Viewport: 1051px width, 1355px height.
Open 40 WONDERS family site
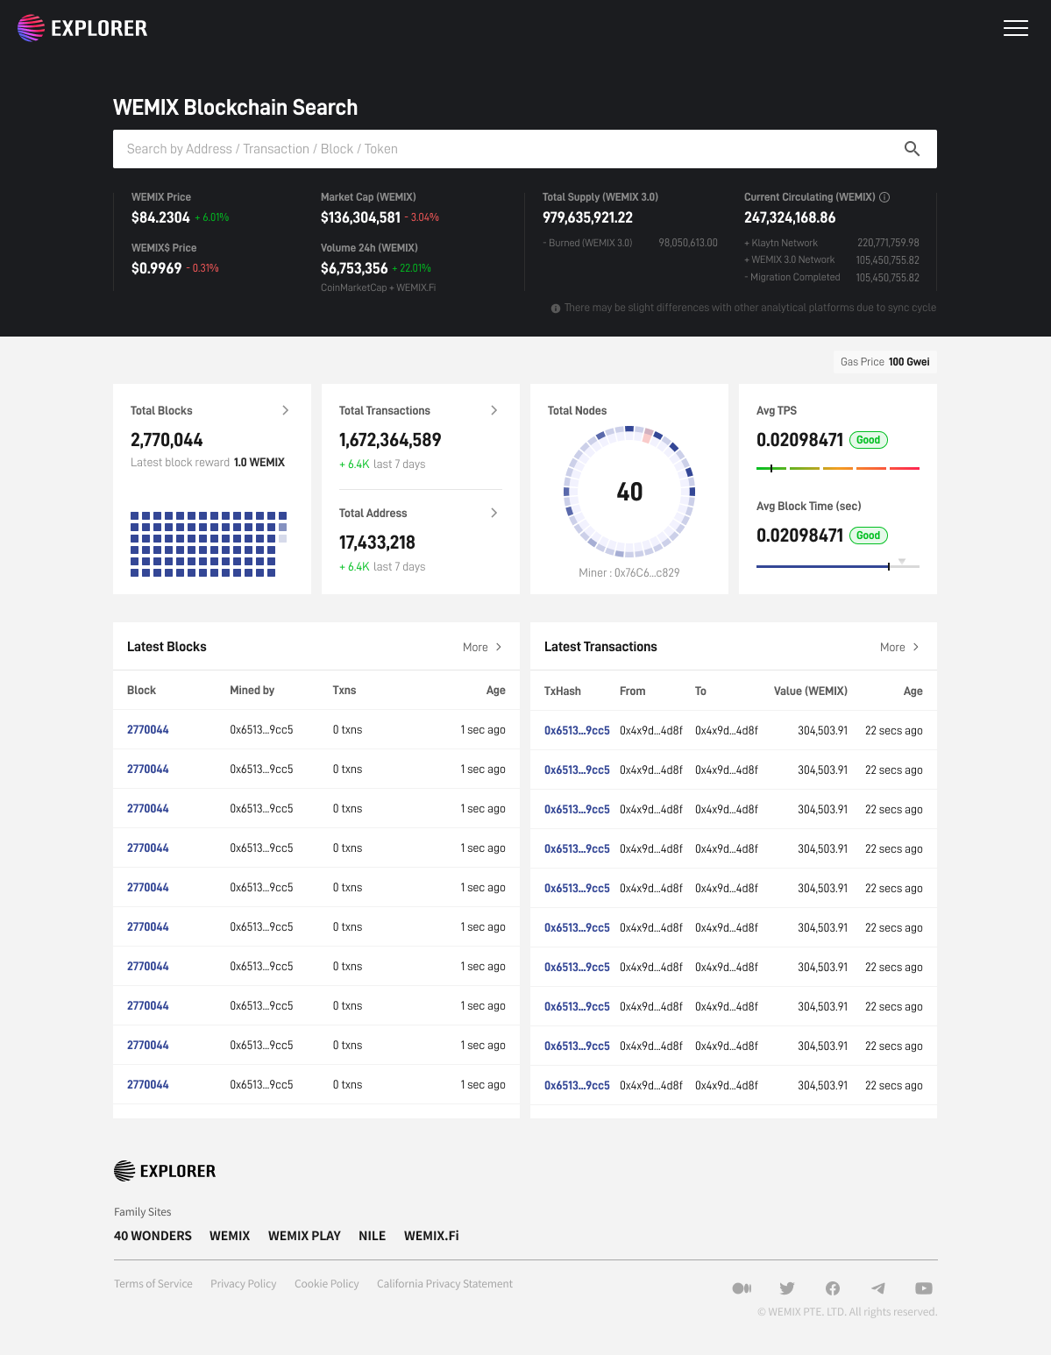click(153, 1236)
